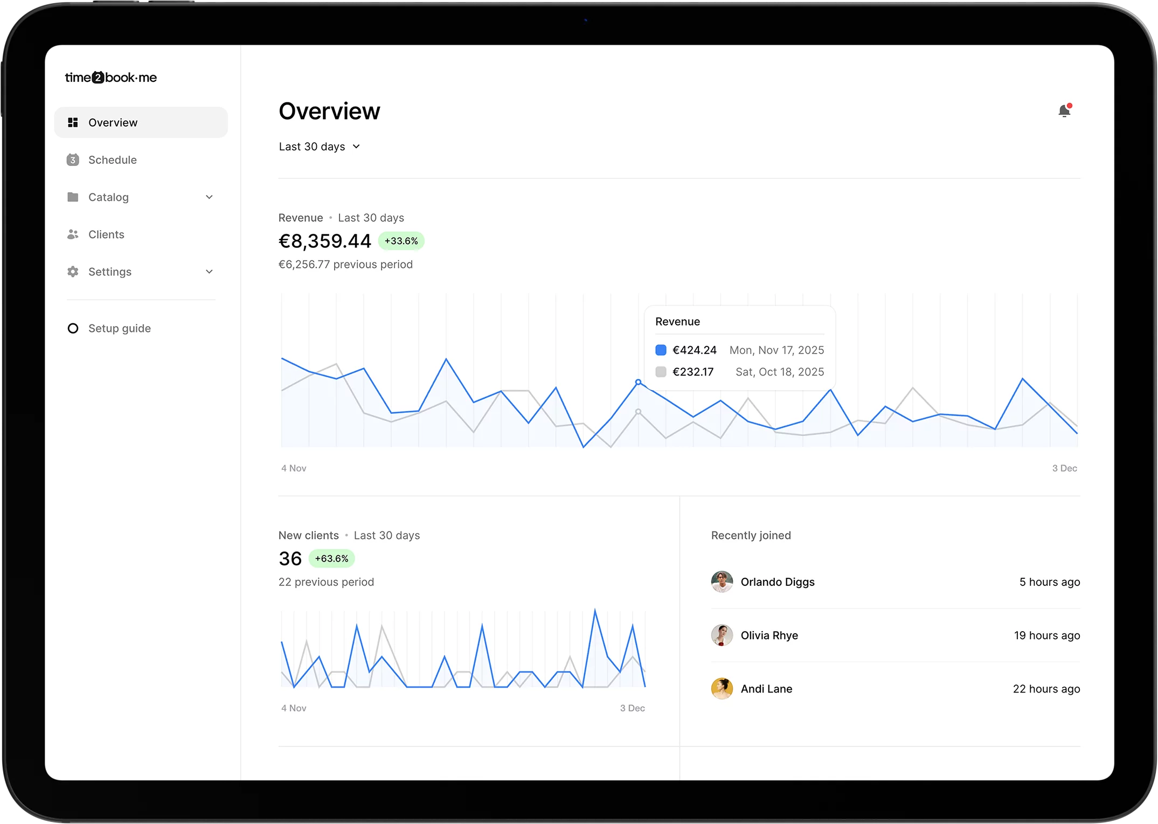The image size is (1158, 824).
Task: Select the highlighted Nov 17 chart point
Action: 639,381
